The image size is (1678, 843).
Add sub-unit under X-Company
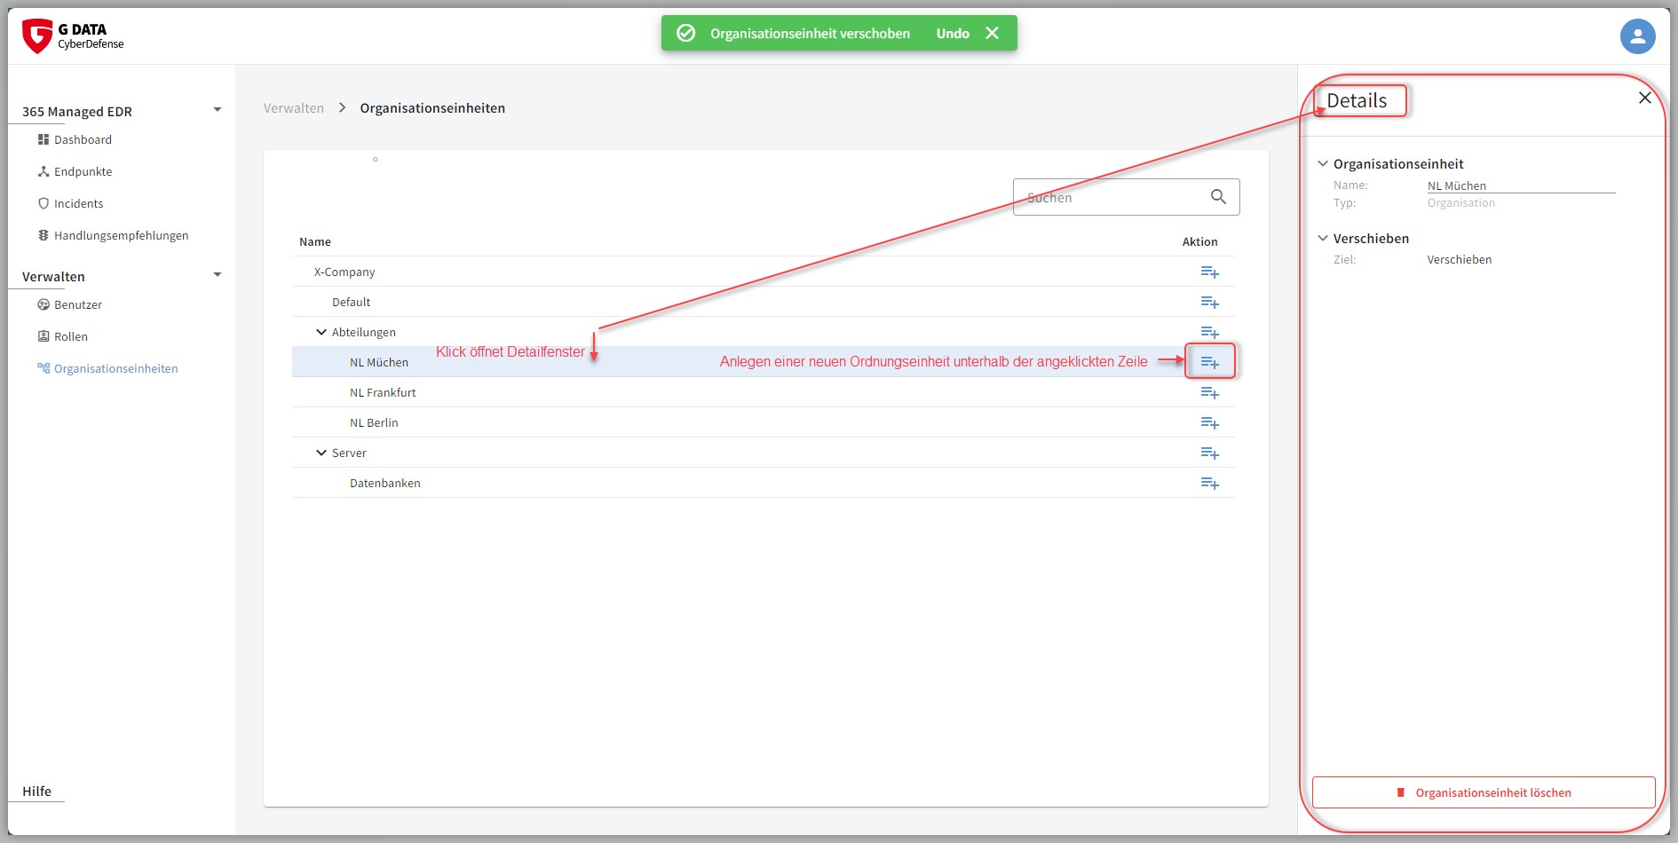coord(1209,272)
